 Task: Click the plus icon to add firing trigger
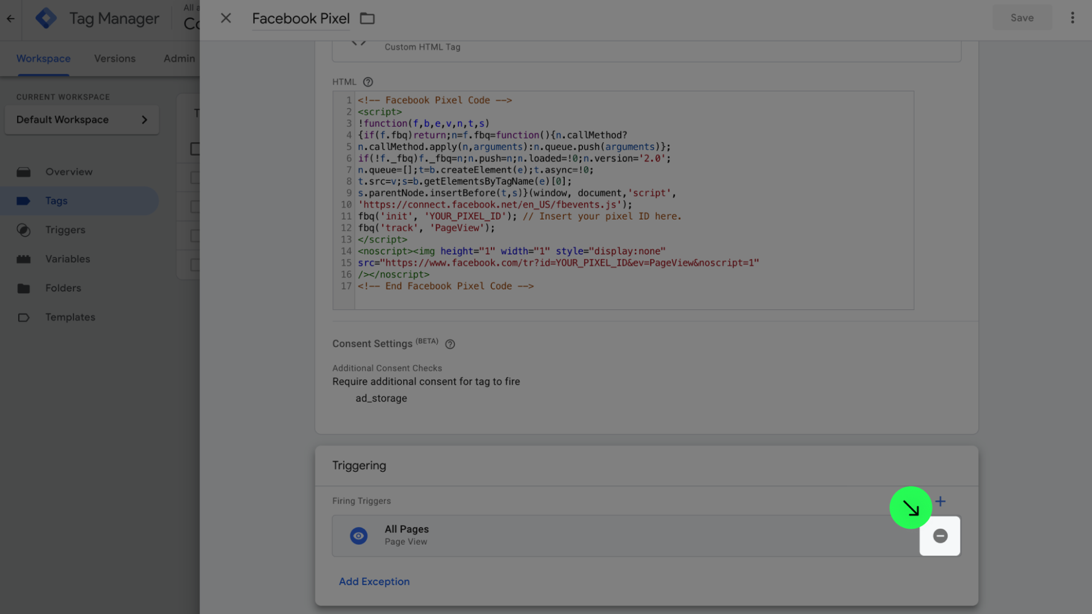(x=941, y=501)
